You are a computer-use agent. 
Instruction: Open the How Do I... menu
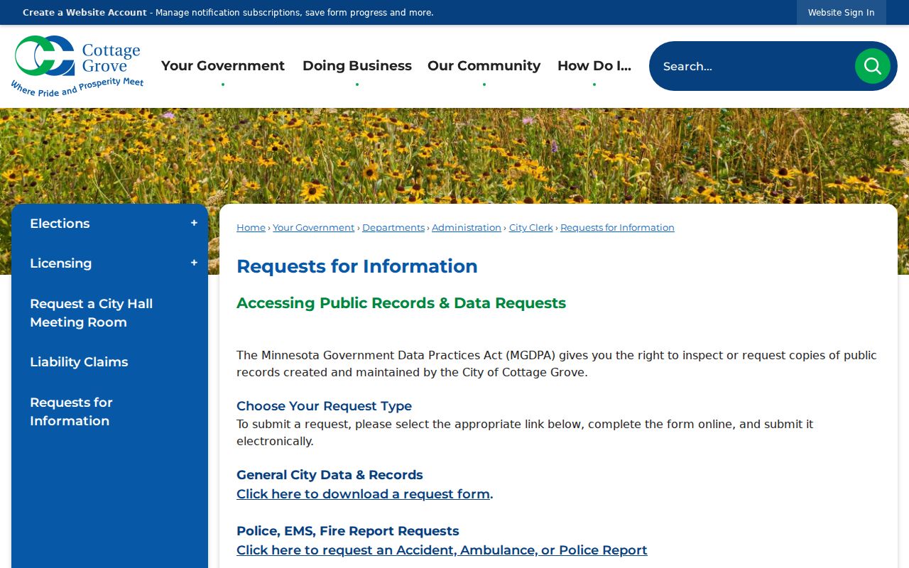tap(594, 66)
